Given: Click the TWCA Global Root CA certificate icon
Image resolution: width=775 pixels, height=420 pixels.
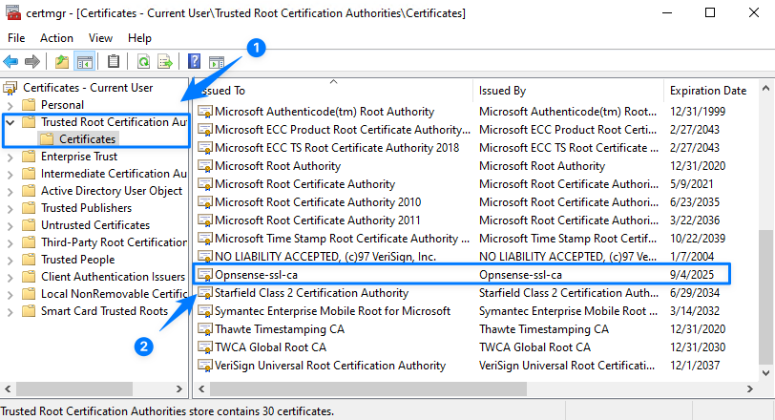Looking at the screenshot, I should 205,347.
